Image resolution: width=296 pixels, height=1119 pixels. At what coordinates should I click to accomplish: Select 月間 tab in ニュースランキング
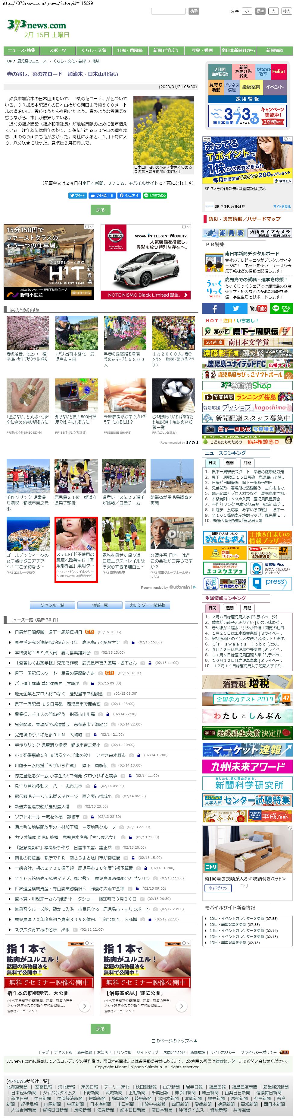247,463
